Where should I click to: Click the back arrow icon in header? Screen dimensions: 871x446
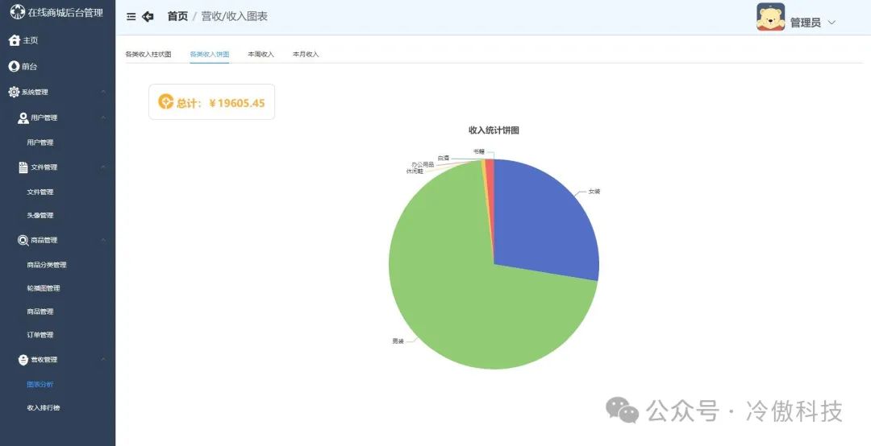tap(148, 17)
